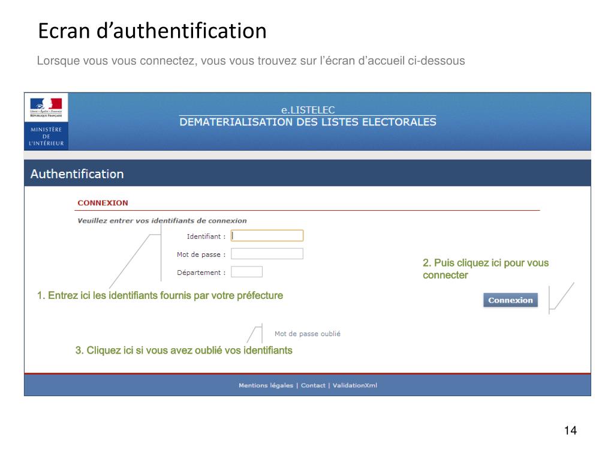Click the Authentification section heading
Screen dimensions: 614x461
[x=77, y=173]
